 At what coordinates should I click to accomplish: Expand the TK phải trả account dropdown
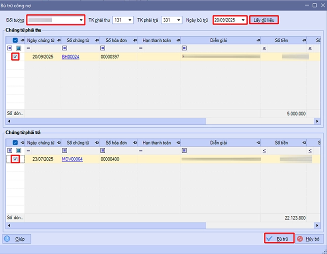click(x=179, y=20)
